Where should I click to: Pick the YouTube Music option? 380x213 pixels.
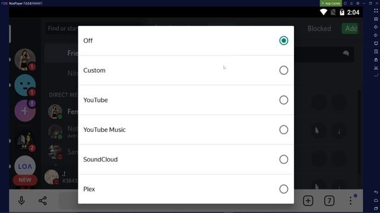284,130
